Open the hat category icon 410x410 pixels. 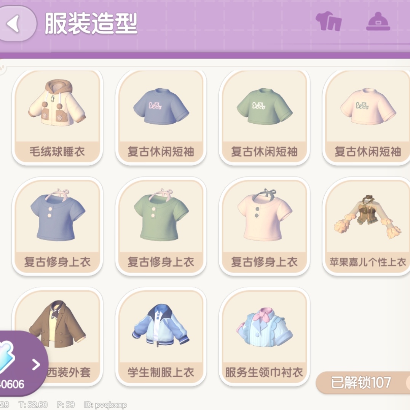378,21
